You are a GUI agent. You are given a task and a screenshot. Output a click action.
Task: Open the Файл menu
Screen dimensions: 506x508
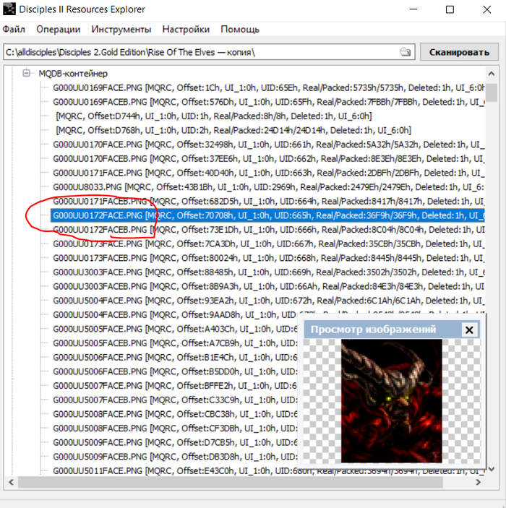click(14, 30)
